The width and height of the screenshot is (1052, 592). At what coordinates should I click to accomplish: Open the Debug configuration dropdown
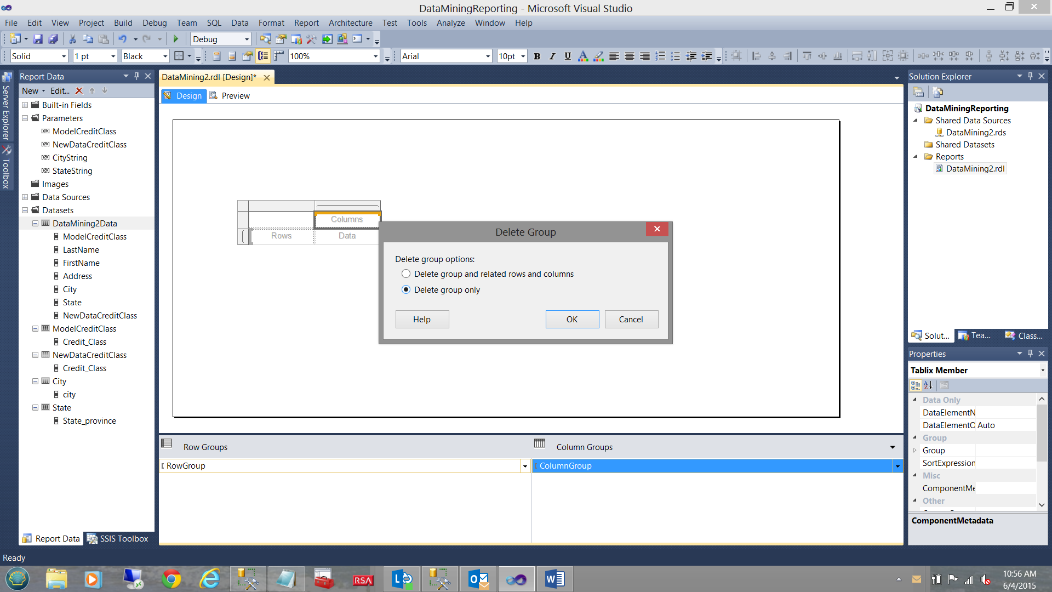[x=247, y=39]
